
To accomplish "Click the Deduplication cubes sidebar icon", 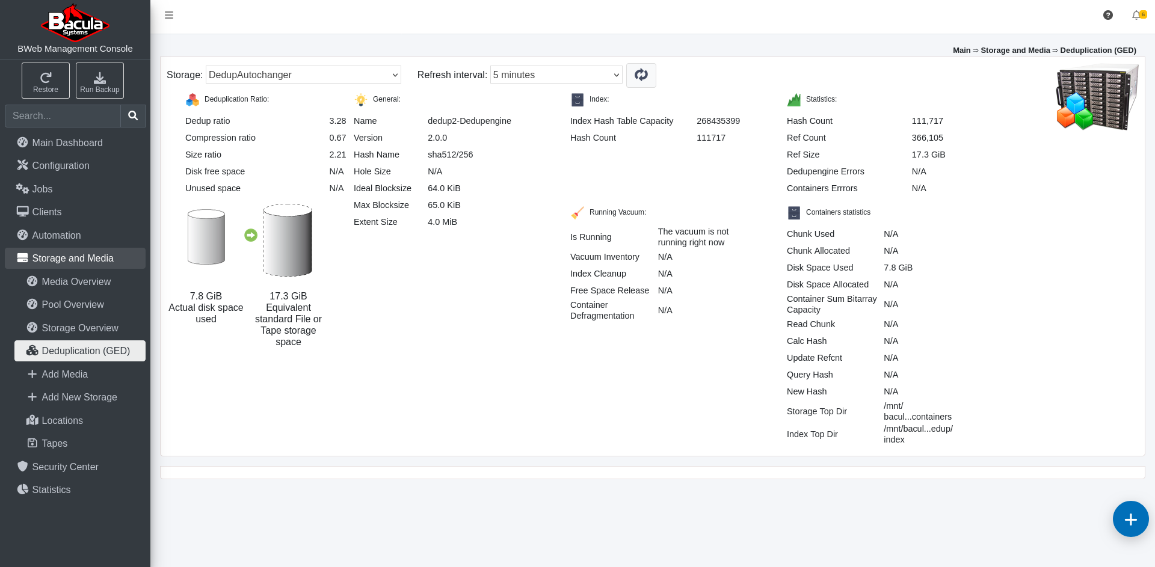I will (x=32, y=350).
